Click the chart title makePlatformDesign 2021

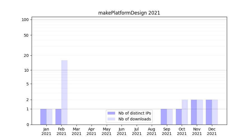point(129,13)
